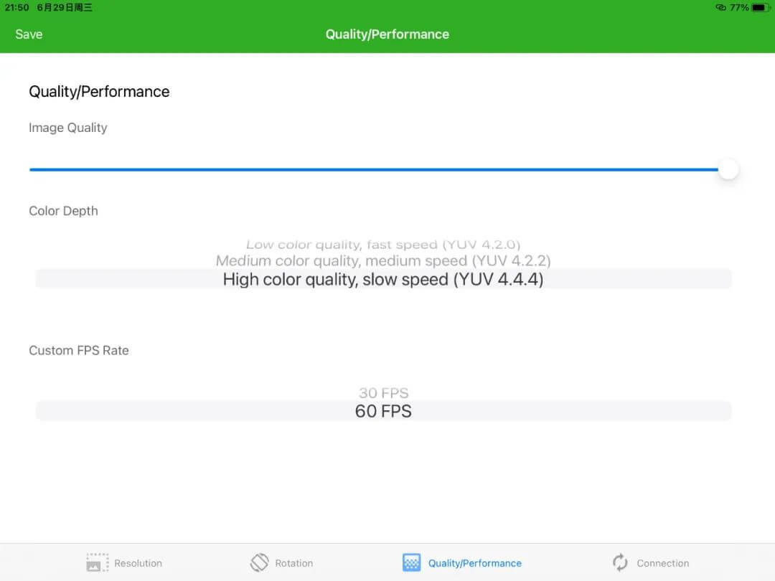Click the 21:50 clock in status bar
Viewport: 775px width, 581px height.
click(17, 7)
